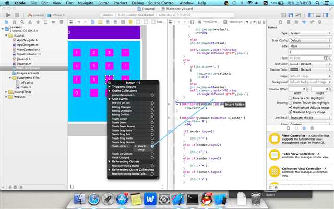Close the Button – 9 connections popup

(x=109, y=83)
